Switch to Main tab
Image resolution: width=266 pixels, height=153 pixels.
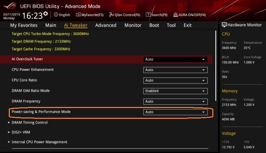point(51,25)
